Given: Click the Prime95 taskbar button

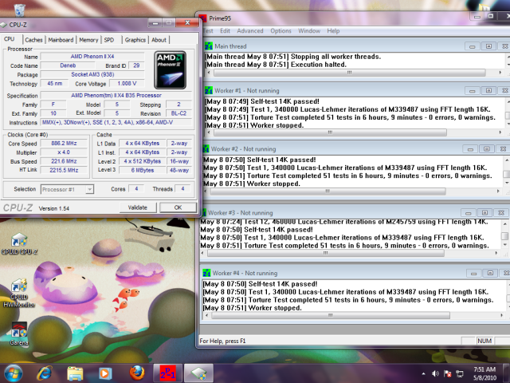Looking at the screenshot, I should click(167, 373).
